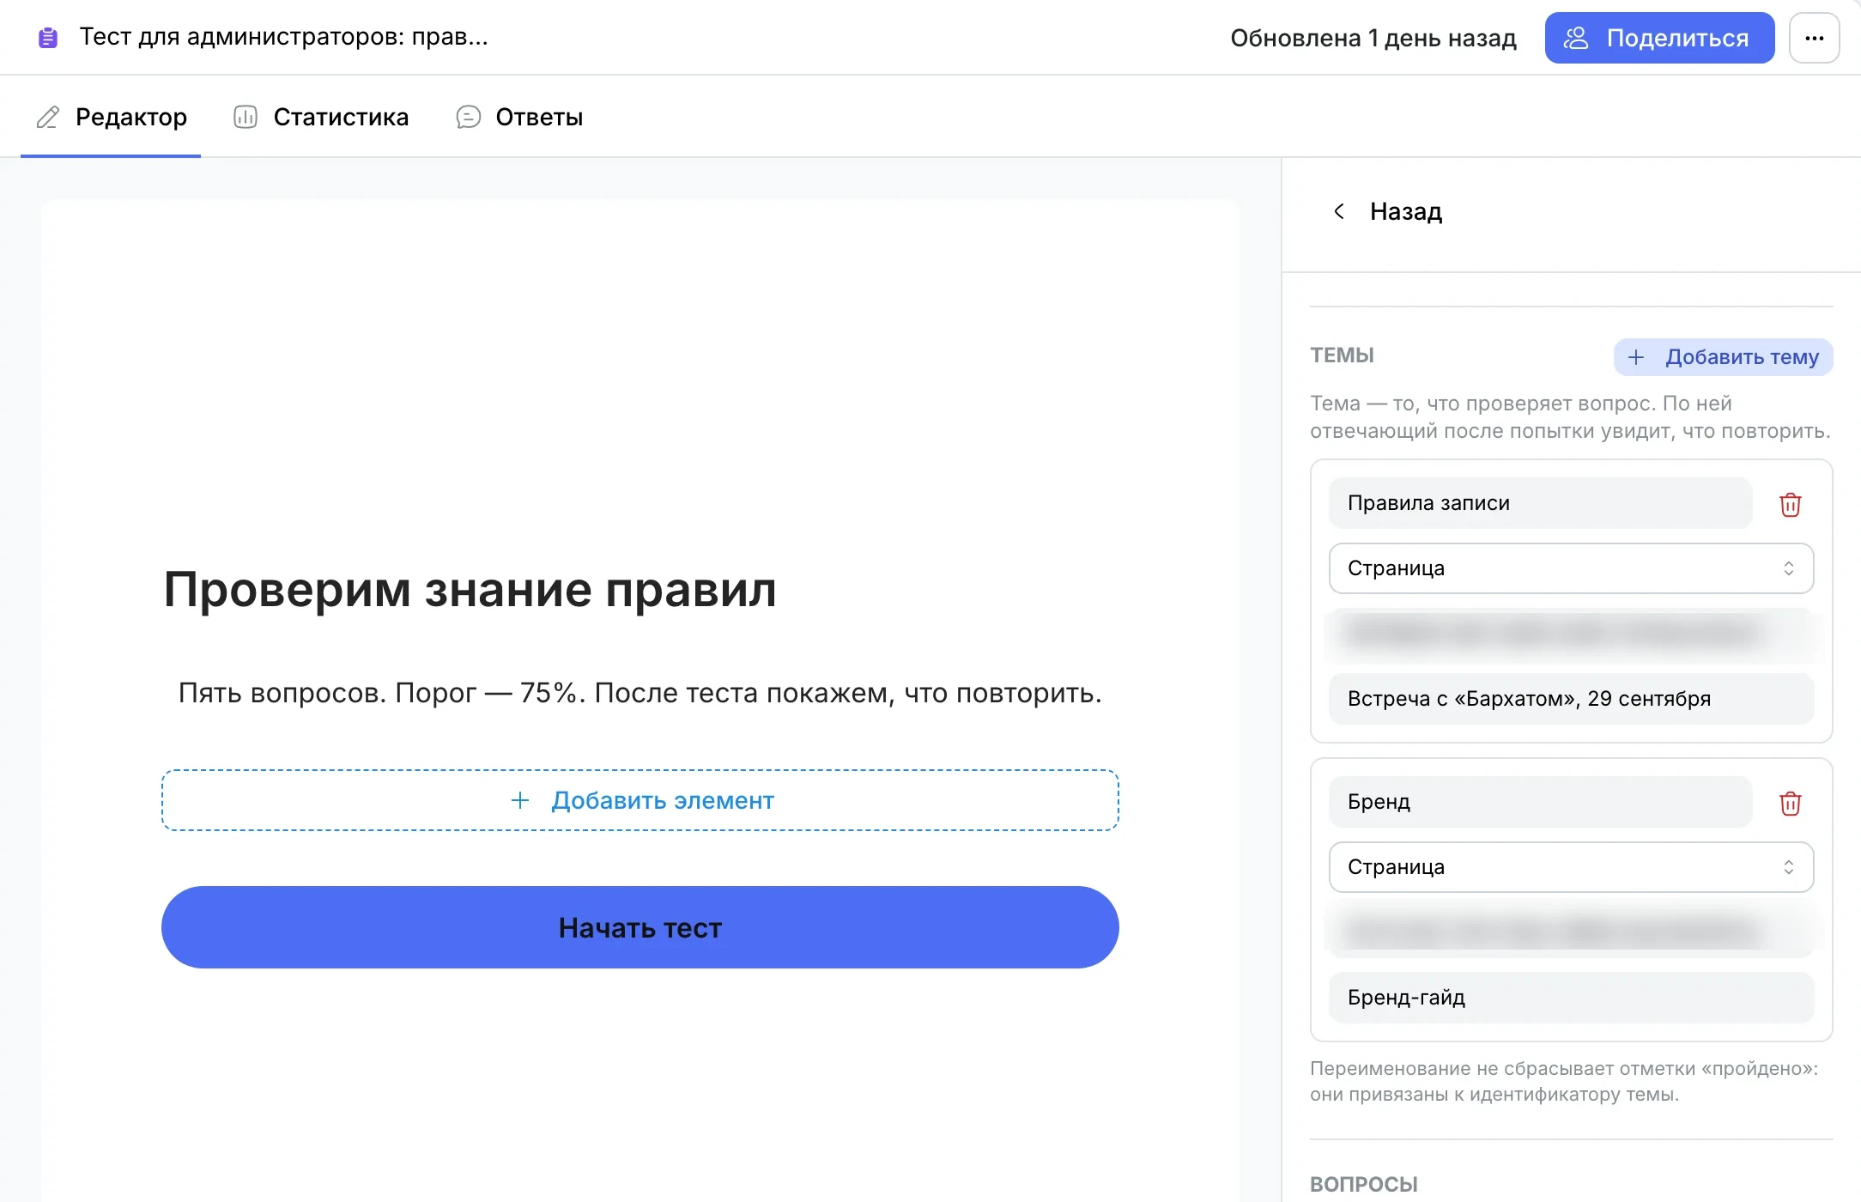Switch to the Статистика tab
The image size is (1861, 1202).
tap(322, 117)
